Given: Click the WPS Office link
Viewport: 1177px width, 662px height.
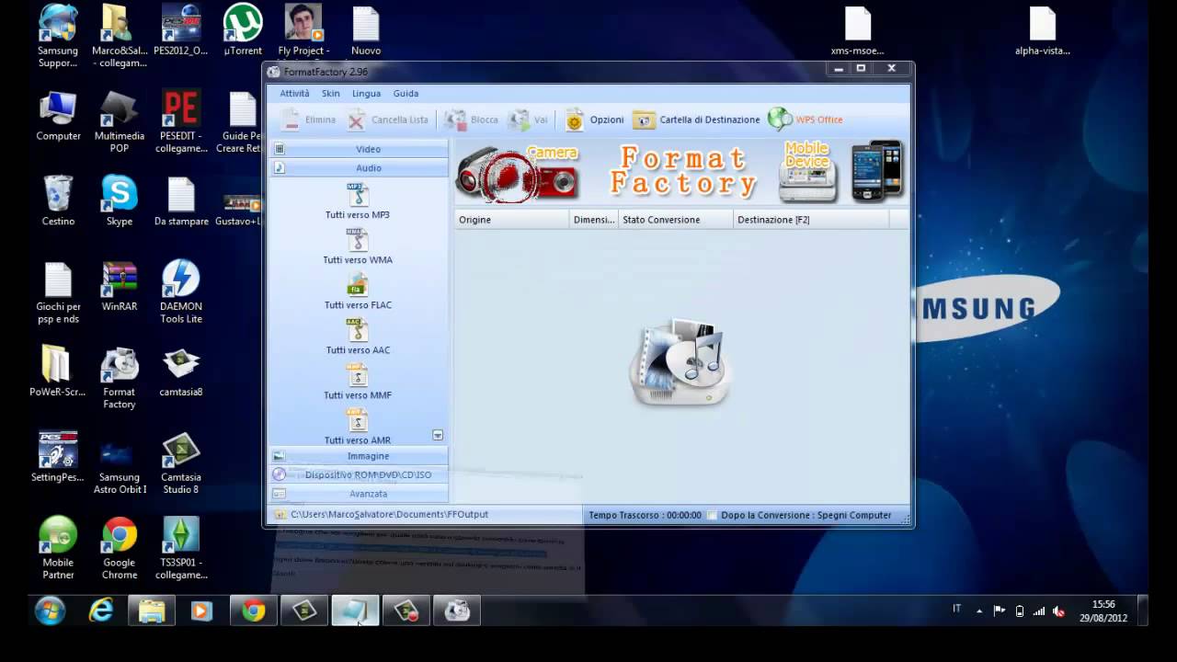Looking at the screenshot, I should 806,120.
